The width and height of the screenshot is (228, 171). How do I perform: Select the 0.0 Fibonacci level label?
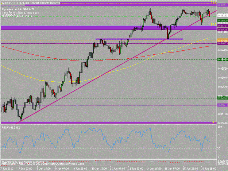pyautogui.click(x=215, y=123)
